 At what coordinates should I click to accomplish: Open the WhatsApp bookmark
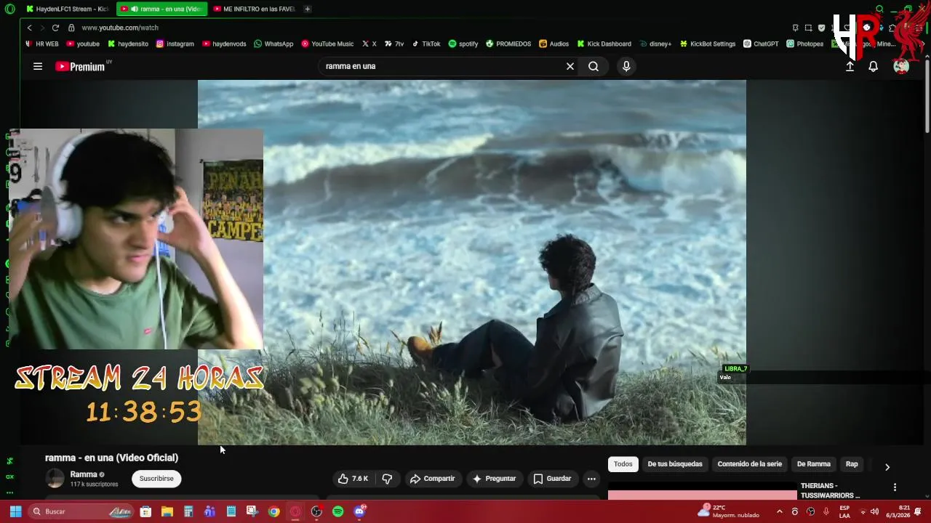tap(273, 44)
